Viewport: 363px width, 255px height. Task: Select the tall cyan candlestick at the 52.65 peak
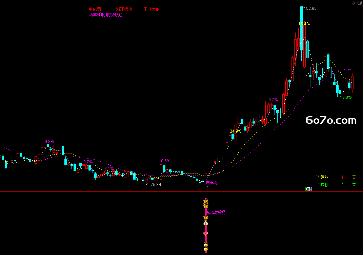[301, 29]
